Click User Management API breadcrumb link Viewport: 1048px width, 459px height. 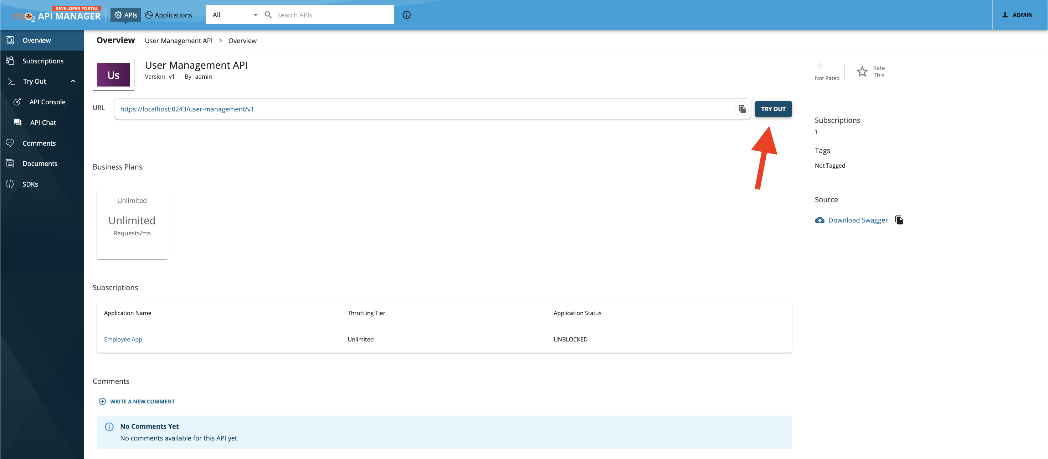179,41
